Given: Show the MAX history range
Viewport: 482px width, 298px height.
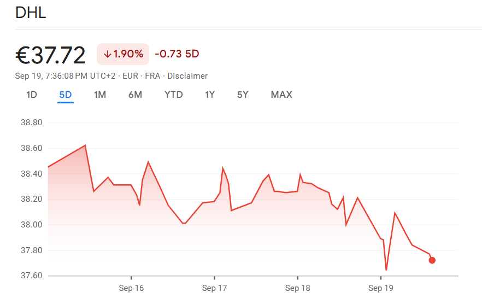Looking at the screenshot, I should click(281, 95).
